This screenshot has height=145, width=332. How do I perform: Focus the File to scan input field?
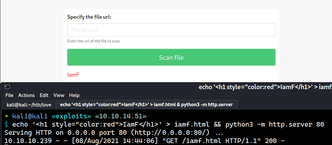[171, 30]
